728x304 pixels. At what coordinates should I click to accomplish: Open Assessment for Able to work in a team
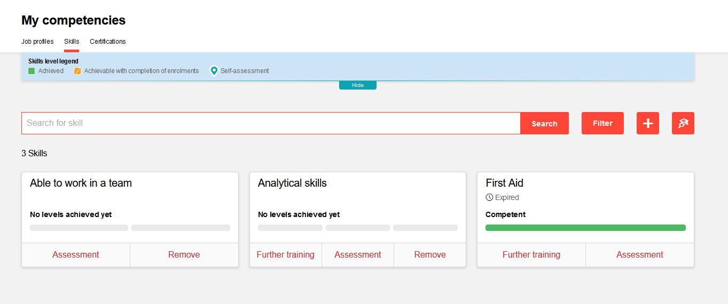(76, 255)
